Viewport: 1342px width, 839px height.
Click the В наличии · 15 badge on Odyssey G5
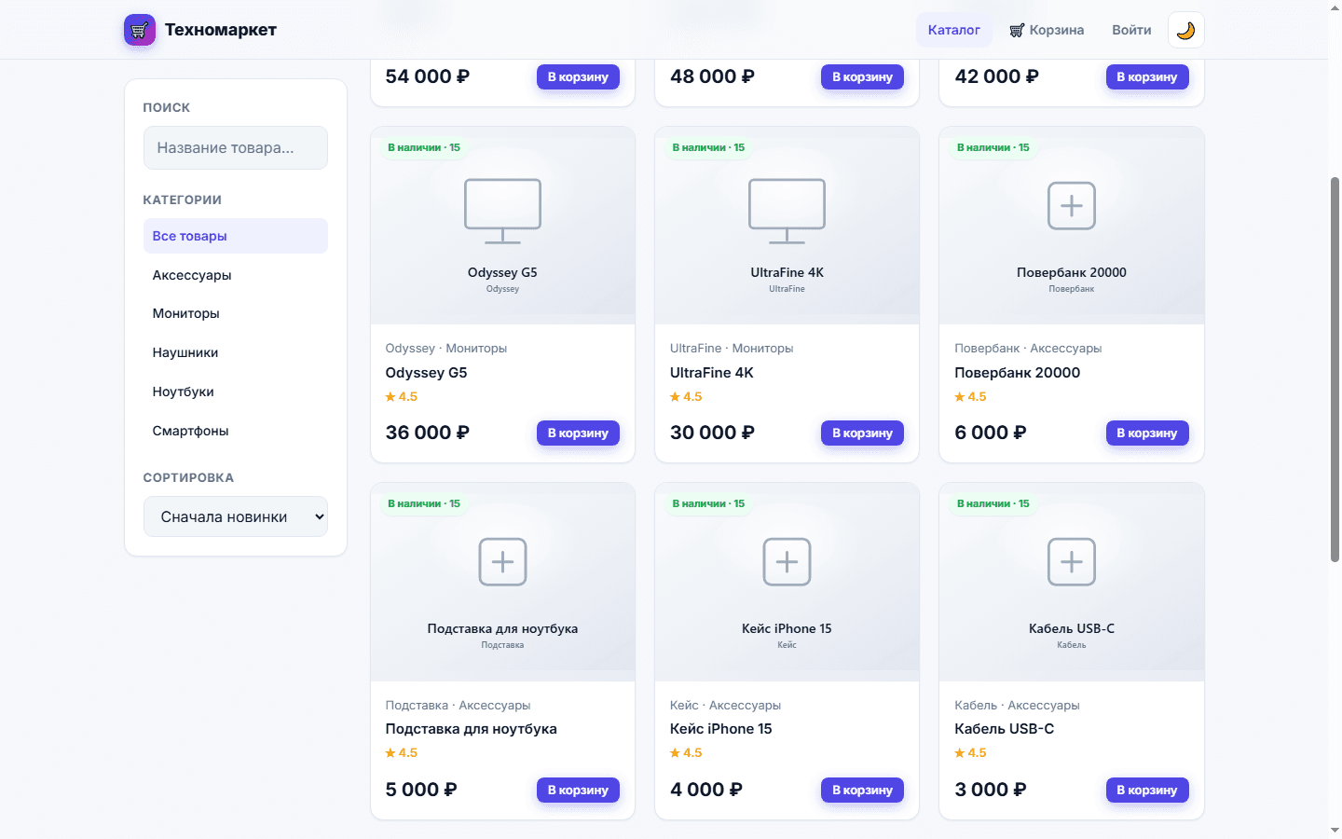pyautogui.click(x=424, y=147)
